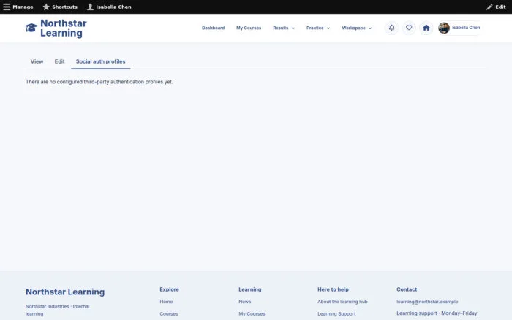Screen dimensions: 512x320
Task: Open News link in footer Learning
Action: [x=245, y=302]
